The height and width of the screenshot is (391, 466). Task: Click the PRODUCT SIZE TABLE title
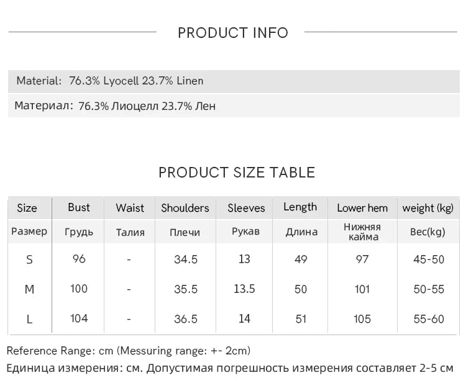tap(237, 173)
